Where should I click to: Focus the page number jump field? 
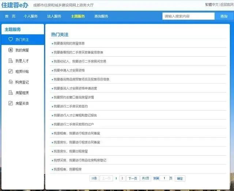(x=164, y=178)
